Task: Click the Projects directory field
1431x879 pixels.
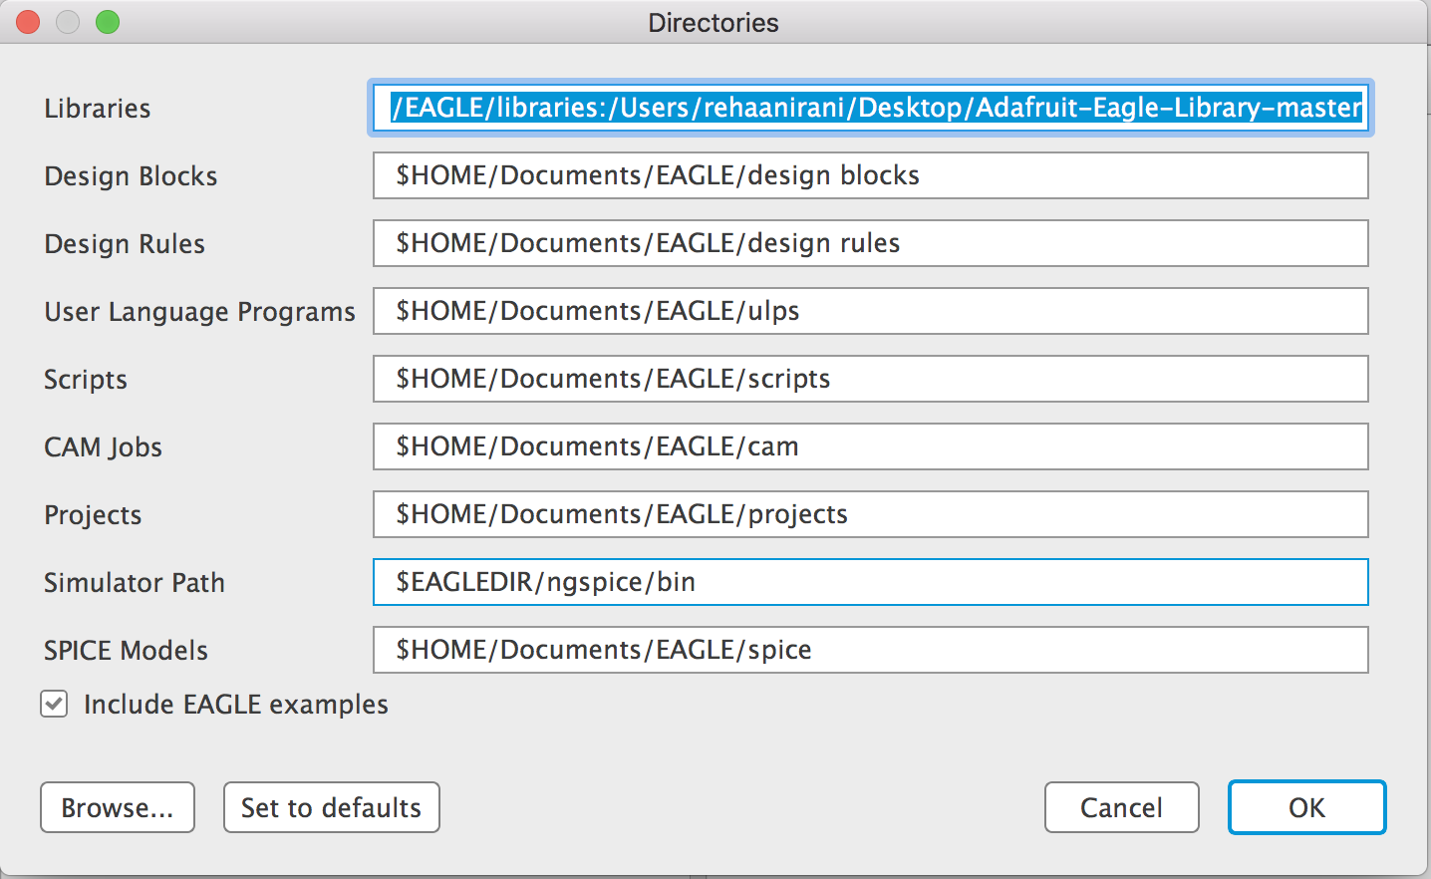Action: point(870,514)
